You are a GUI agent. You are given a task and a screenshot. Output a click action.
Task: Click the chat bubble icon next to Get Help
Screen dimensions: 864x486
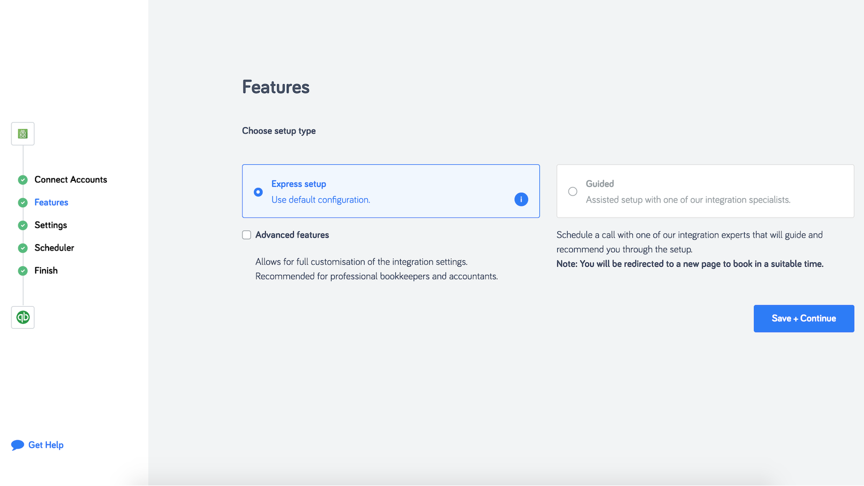tap(17, 444)
